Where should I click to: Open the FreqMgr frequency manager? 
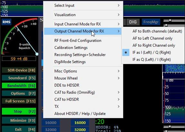151,22
